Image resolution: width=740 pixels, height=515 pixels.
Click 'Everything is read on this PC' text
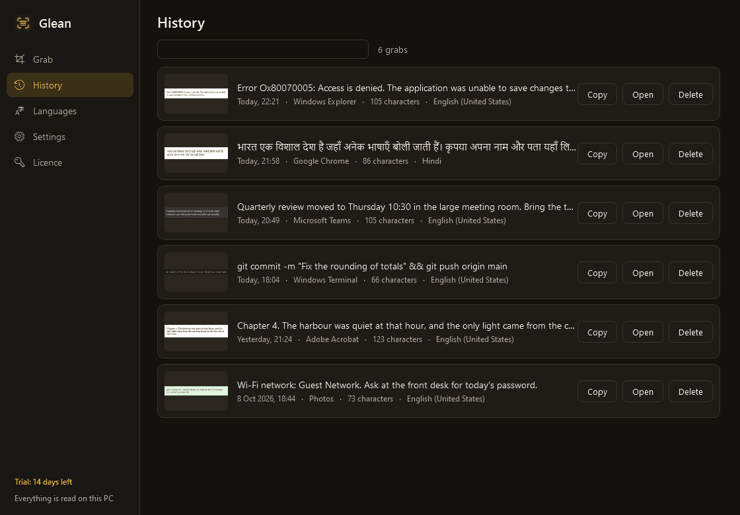(x=64, y=498)
